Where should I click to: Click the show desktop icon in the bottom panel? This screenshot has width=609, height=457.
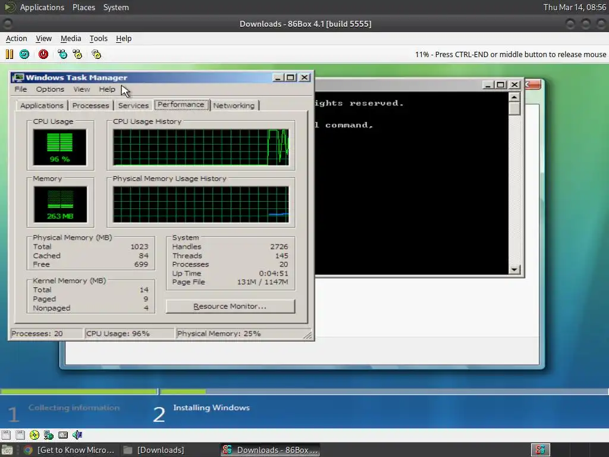(x=7, y=450)
